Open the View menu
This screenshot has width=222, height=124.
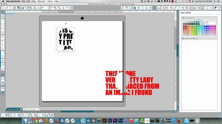point(34,1)
